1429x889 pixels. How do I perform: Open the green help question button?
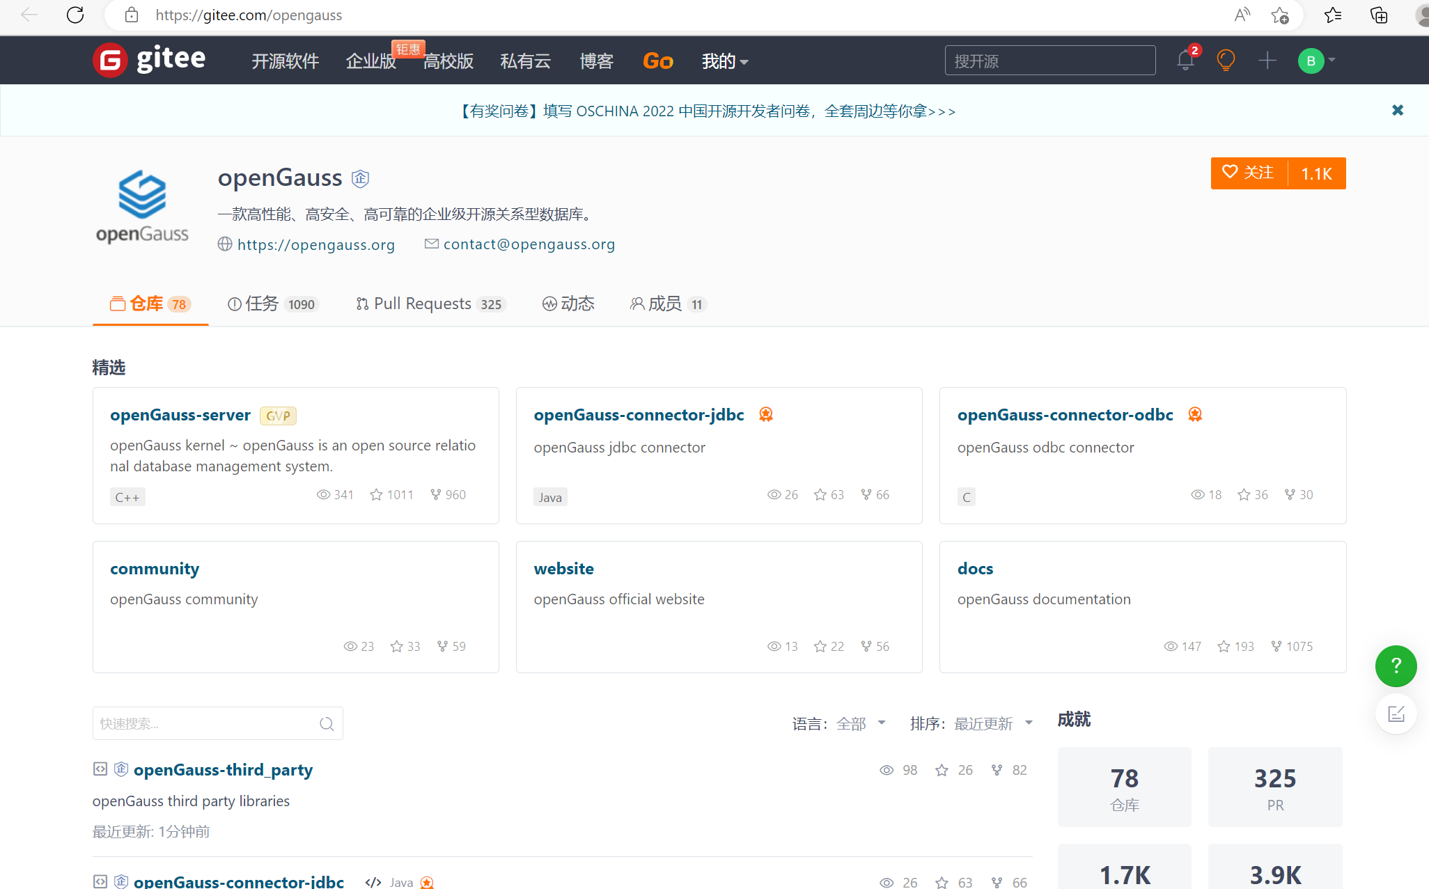click(1396, 666)
